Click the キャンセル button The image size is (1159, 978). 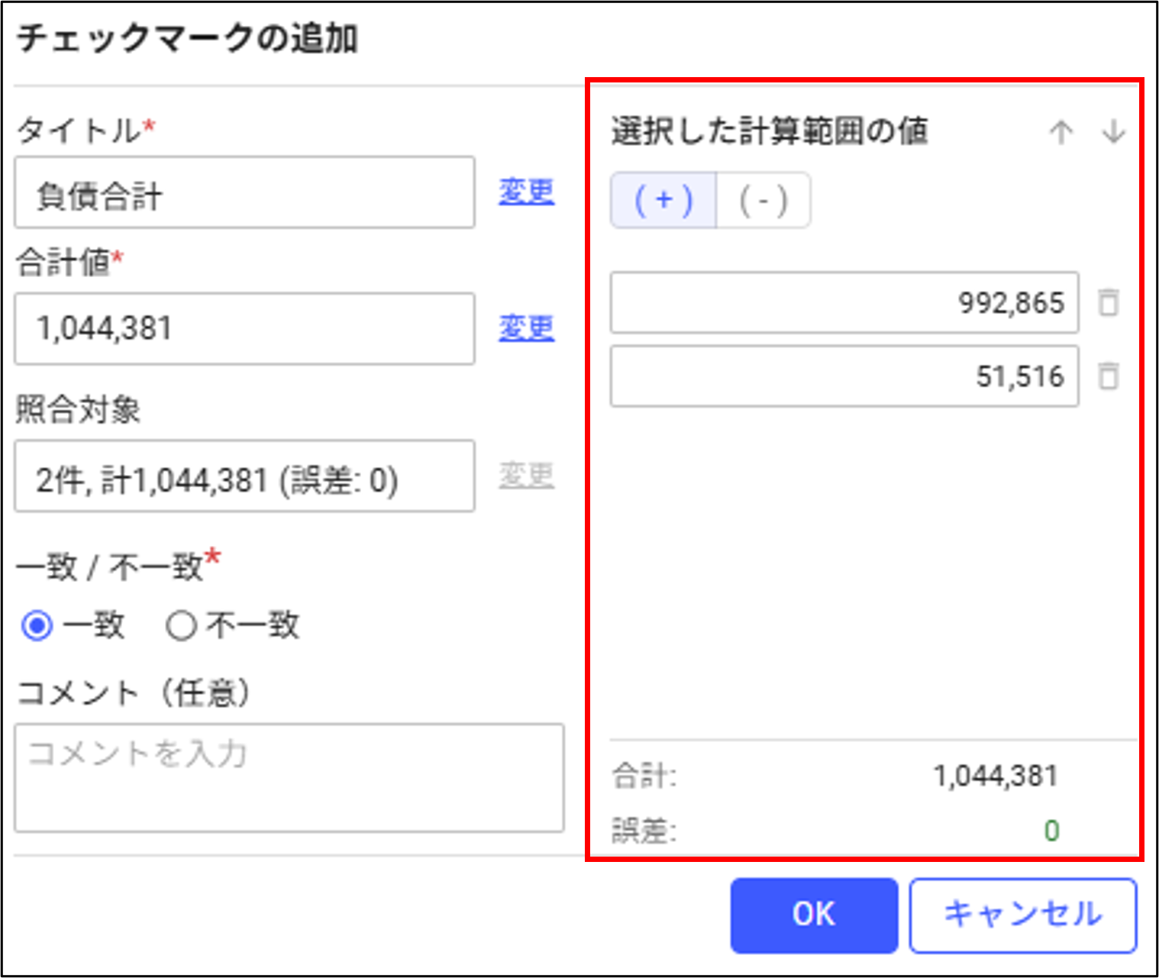click(x=1023, y=915)
